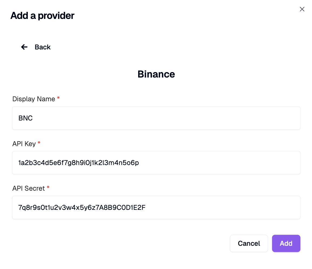
Task: Click the Binance heading
Action: [156, 74]
